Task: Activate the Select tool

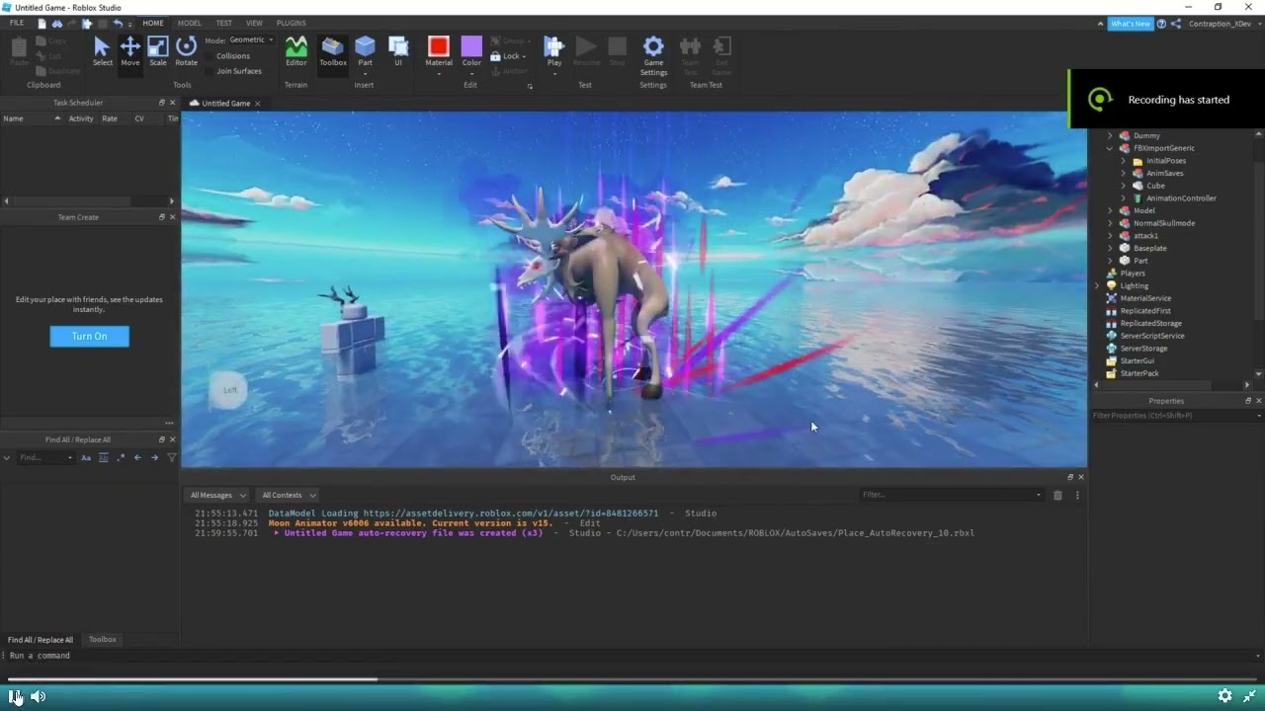Action: (x=102, y=51)
